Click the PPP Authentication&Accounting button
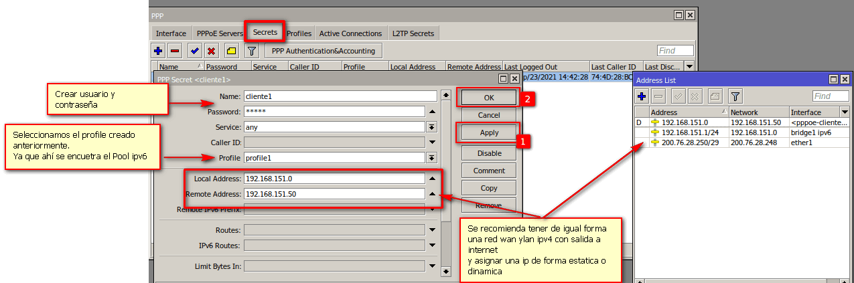 click(324, 51)
